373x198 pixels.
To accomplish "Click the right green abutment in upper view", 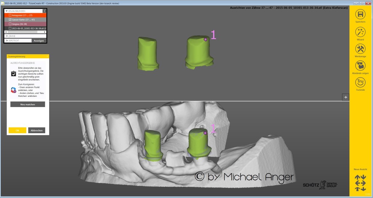I will pos(199,52).
